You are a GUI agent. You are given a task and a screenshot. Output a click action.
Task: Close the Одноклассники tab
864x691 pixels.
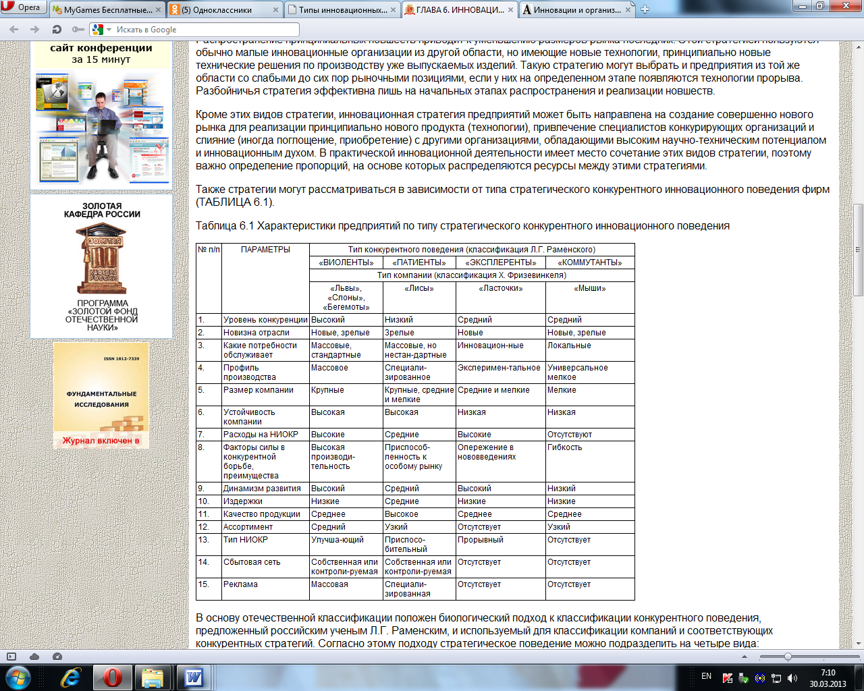coord(276,10)
